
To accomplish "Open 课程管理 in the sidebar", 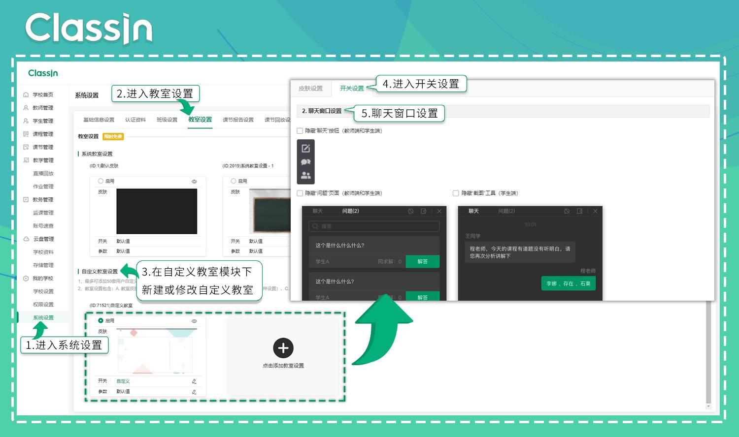I will click(x=43, y=134).
